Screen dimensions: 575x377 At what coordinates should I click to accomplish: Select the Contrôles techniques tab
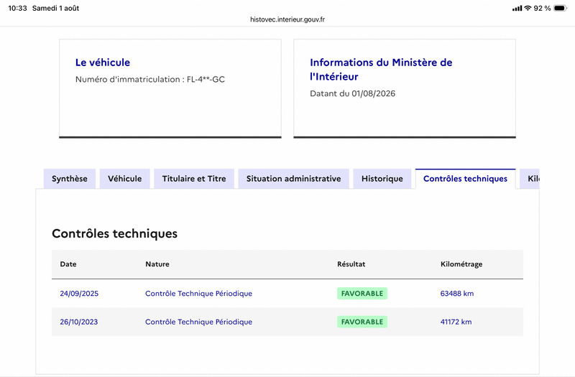tap(465, 179)
